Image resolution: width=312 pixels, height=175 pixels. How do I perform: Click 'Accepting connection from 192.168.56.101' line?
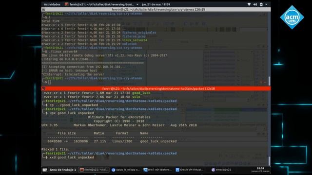point(83,67)
